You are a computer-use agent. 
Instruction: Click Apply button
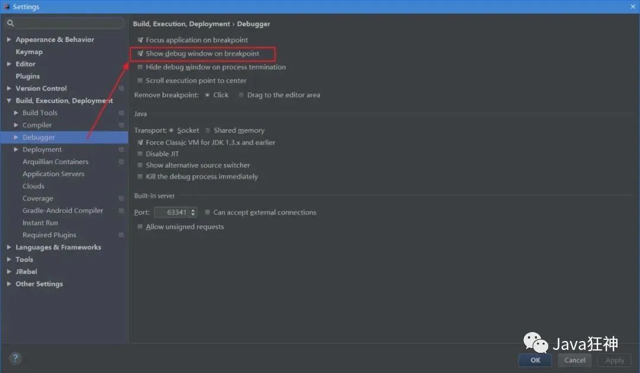tap(615, 361)
